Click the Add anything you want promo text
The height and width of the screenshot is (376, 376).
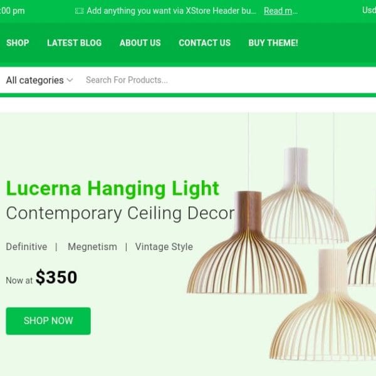pyautogui.click(x=171, y=11)
